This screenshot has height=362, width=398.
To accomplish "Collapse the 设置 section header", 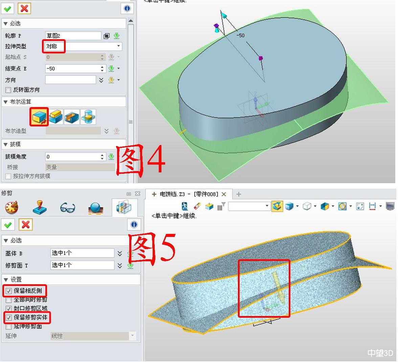I will pyautogui.click(x=6, y=280).
